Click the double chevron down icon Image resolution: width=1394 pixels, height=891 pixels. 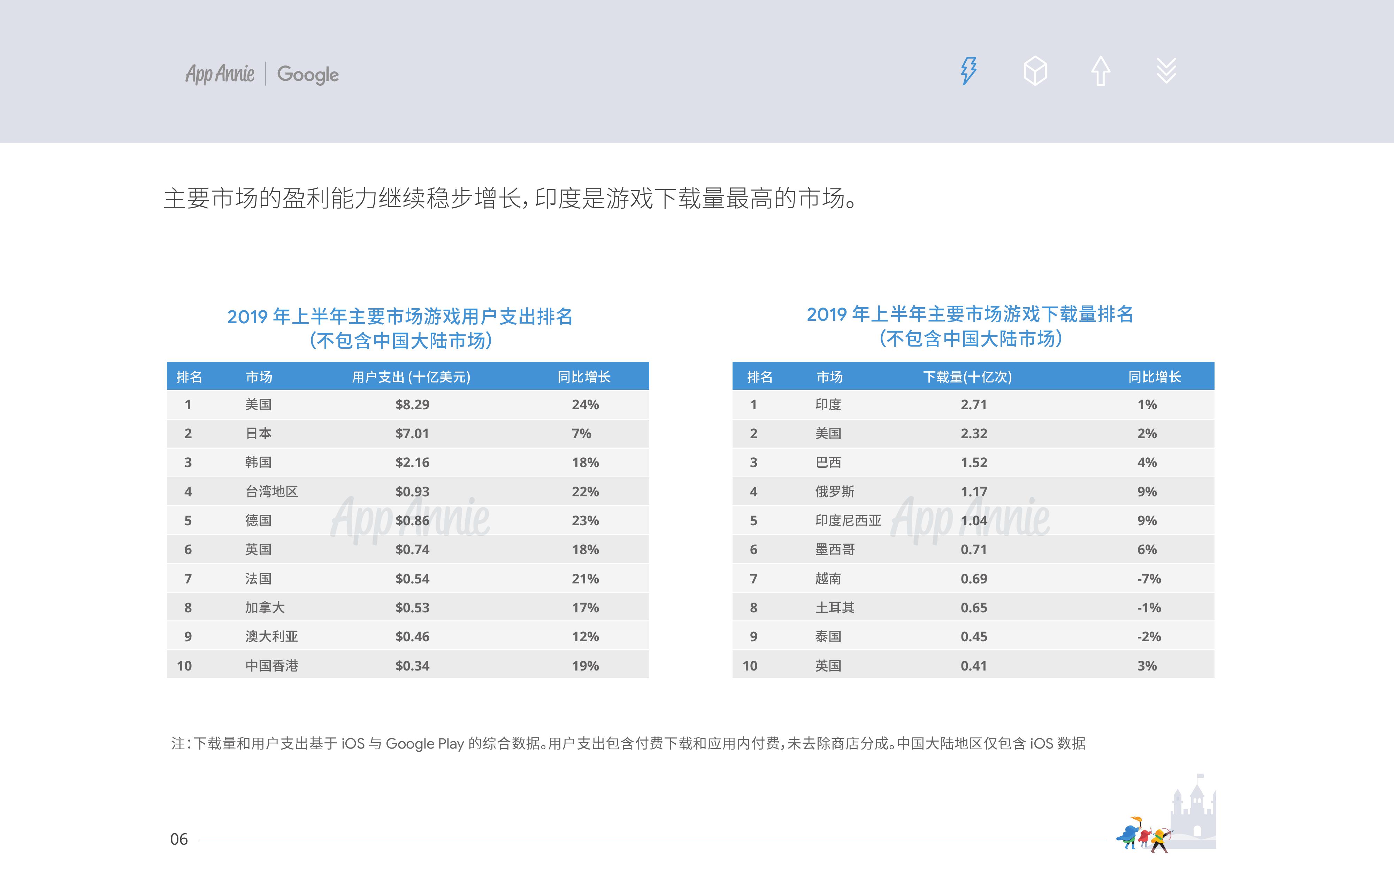(1166, 71)
